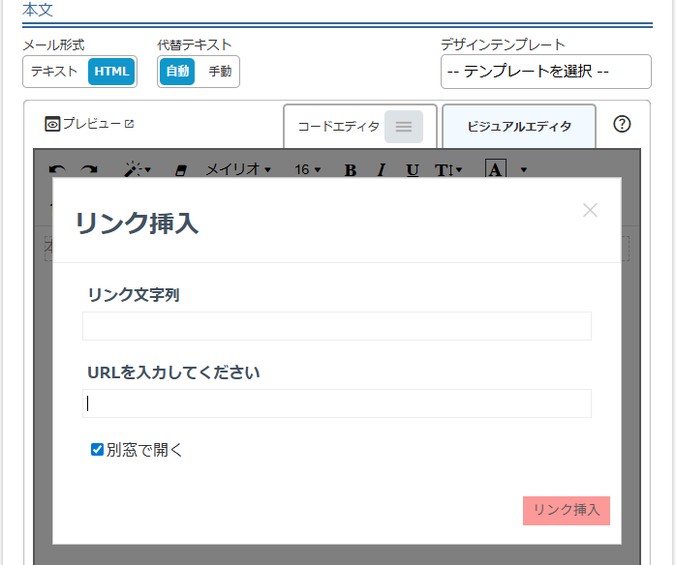Open the プレビュー link
The height and width of the screenshot is (565, 676).
click(x=89, y=124)
